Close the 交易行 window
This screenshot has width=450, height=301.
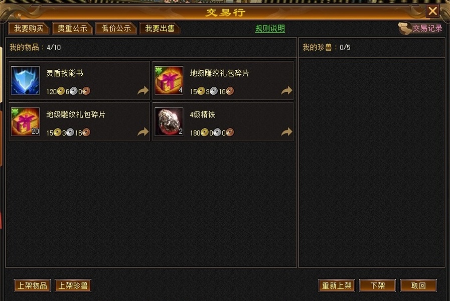[432, 11]
